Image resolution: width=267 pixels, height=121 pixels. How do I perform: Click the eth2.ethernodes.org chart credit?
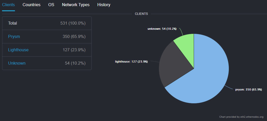(x=241, y=117)
